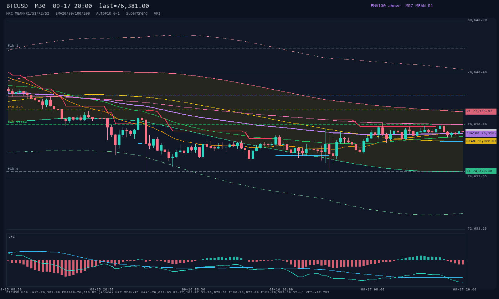Select the EMA100 above status label

tap(386, 6)
